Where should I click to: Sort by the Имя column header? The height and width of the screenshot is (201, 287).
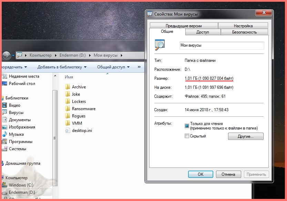tap(69, 77)
